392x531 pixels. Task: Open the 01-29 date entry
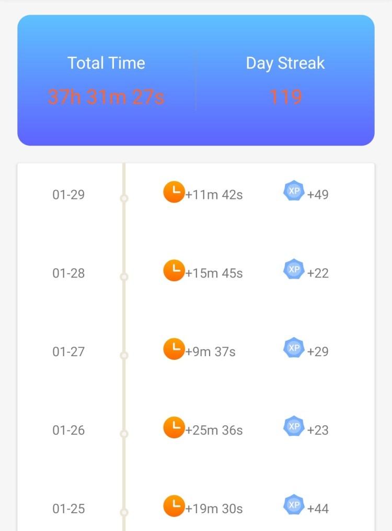point(68,195)
